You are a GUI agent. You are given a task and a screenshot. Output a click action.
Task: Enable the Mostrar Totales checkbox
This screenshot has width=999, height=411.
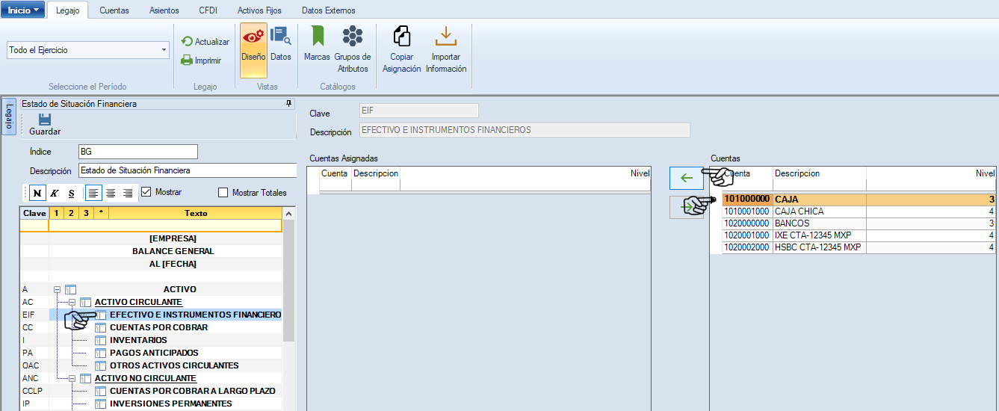(223, 193)
